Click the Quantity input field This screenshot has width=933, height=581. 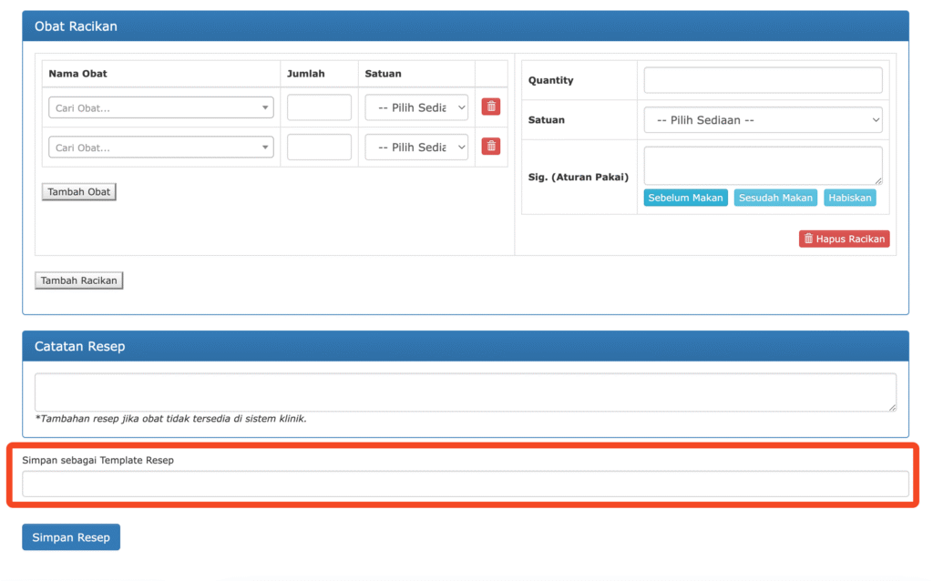coord(763,80)
